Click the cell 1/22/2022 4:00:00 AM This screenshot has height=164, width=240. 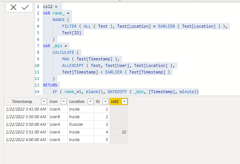coord(26,140)
